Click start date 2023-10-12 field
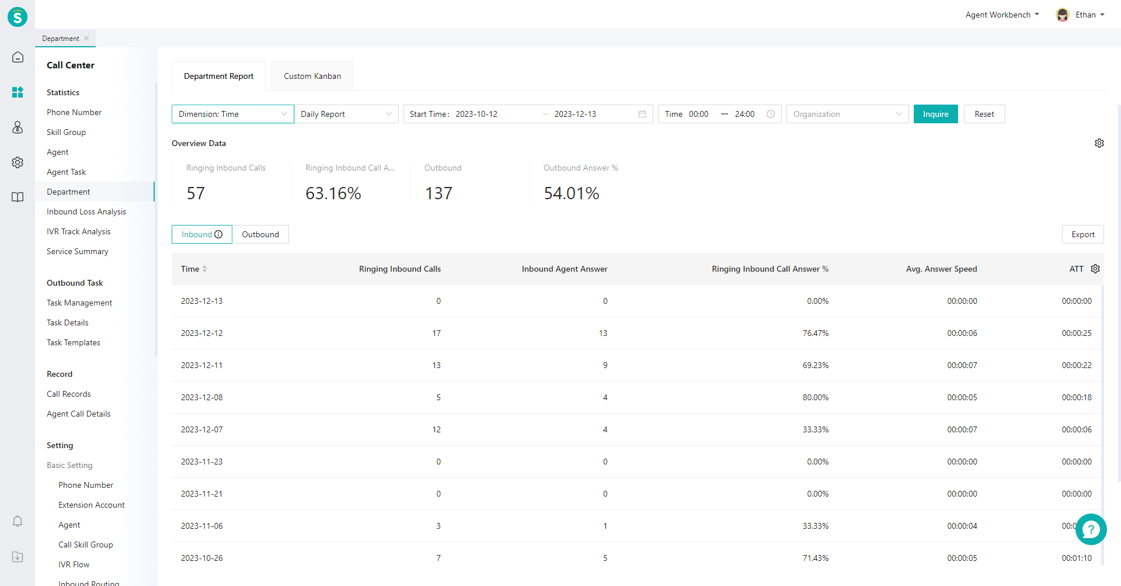The image size is (1121, 586). 476,114
